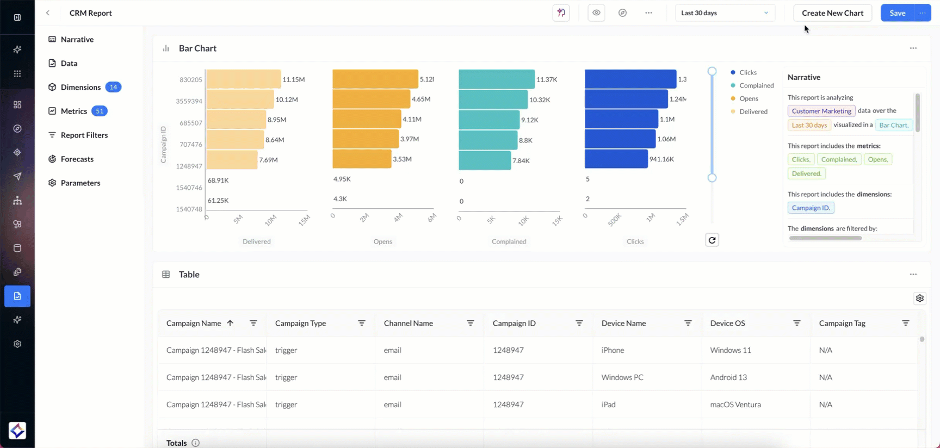Toggle the Opens legend series
Image resolution: width=940 pixels, height=448 pixels.
(749, 98)
